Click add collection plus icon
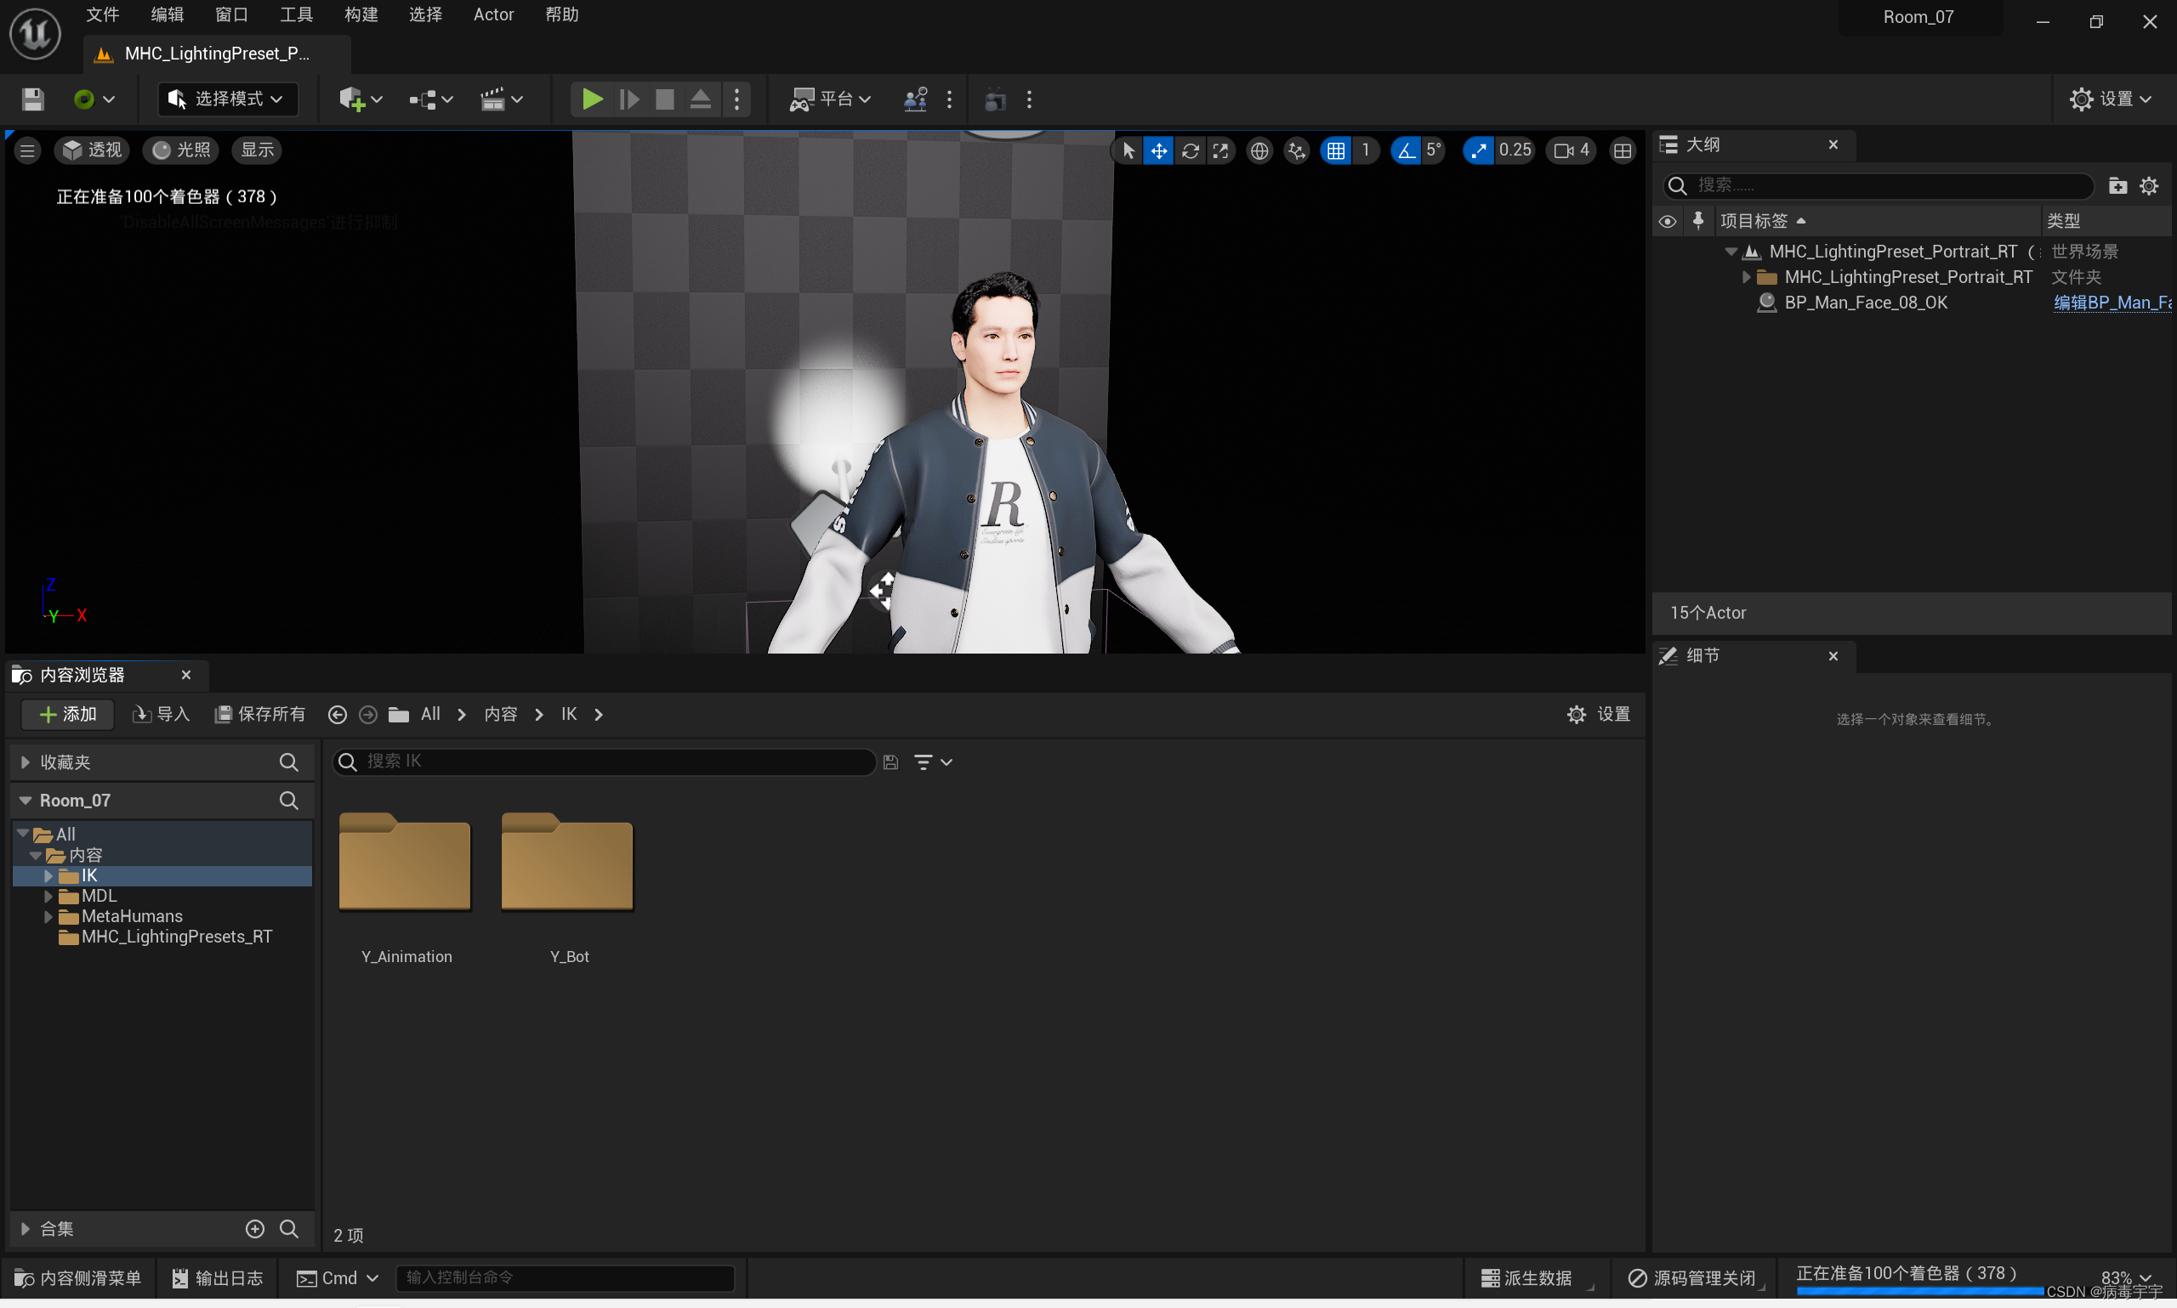 pyautogui.click(x=255, y=1229)
